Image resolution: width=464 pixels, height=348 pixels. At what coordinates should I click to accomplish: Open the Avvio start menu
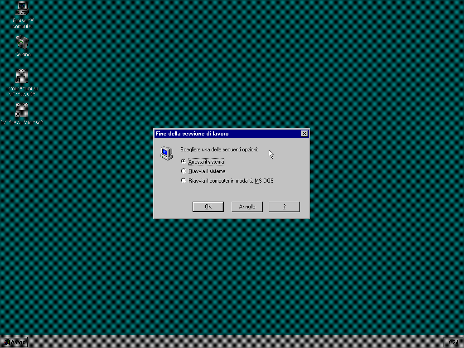click(x=14, y=342)
